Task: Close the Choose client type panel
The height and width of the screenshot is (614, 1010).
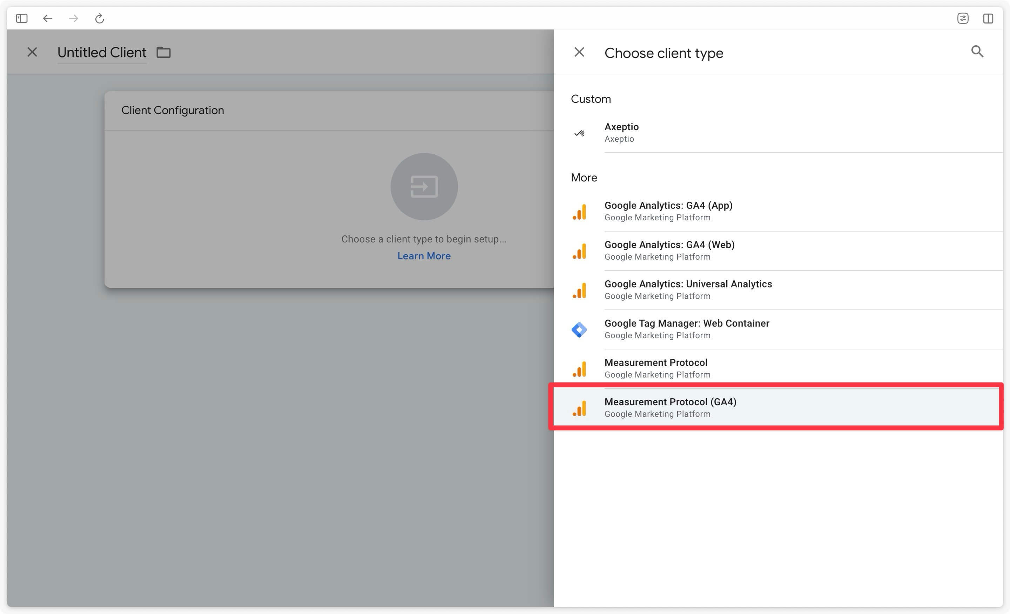Action: pyautogui.click(x=579, y=52)
